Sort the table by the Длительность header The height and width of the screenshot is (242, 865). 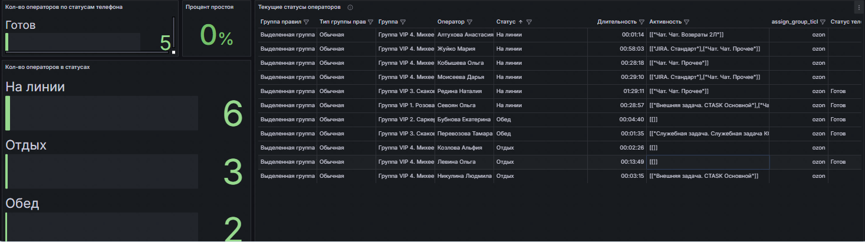click(617, 22)
